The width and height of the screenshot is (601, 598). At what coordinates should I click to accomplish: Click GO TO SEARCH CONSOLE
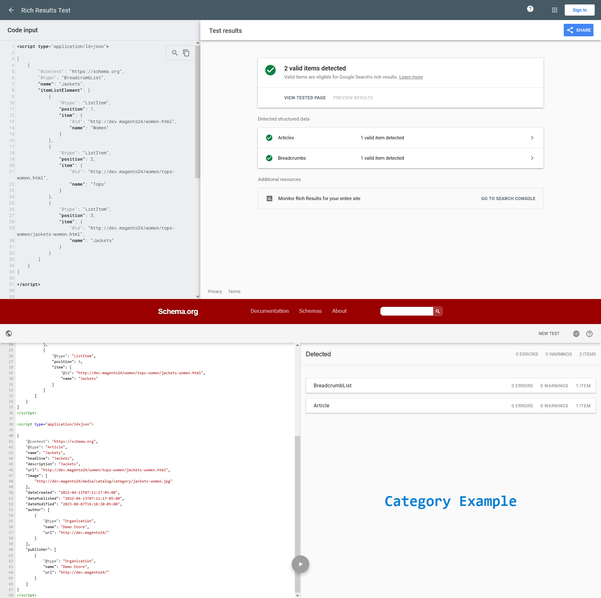pyautogui.click(x=508, y=198)
